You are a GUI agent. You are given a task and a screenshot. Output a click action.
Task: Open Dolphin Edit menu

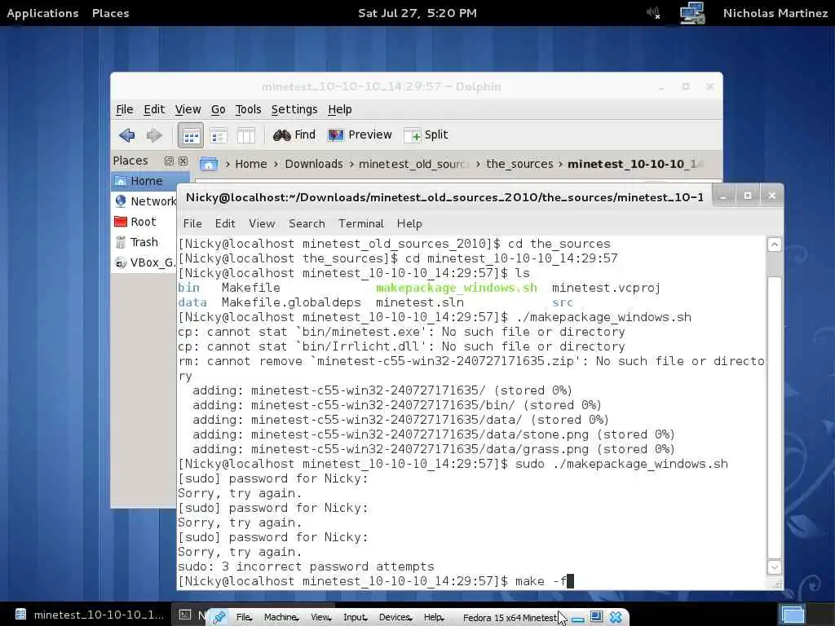[x=154, y=110]
